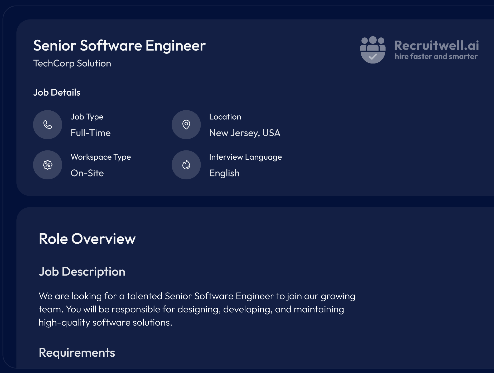Click the New Jersey, USA location text
494x373 pixels.
click(245, 133)
